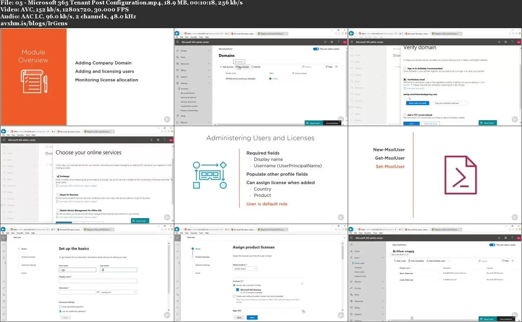The height and width of the screenshot is (322, 522).
Task: Click the Refresh icon on the Domains toolbar
Action: [253, 67]
